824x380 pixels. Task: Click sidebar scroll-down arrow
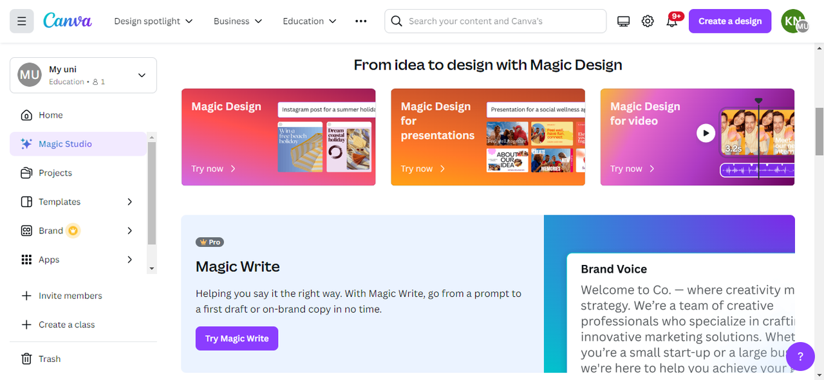(152, 269)
